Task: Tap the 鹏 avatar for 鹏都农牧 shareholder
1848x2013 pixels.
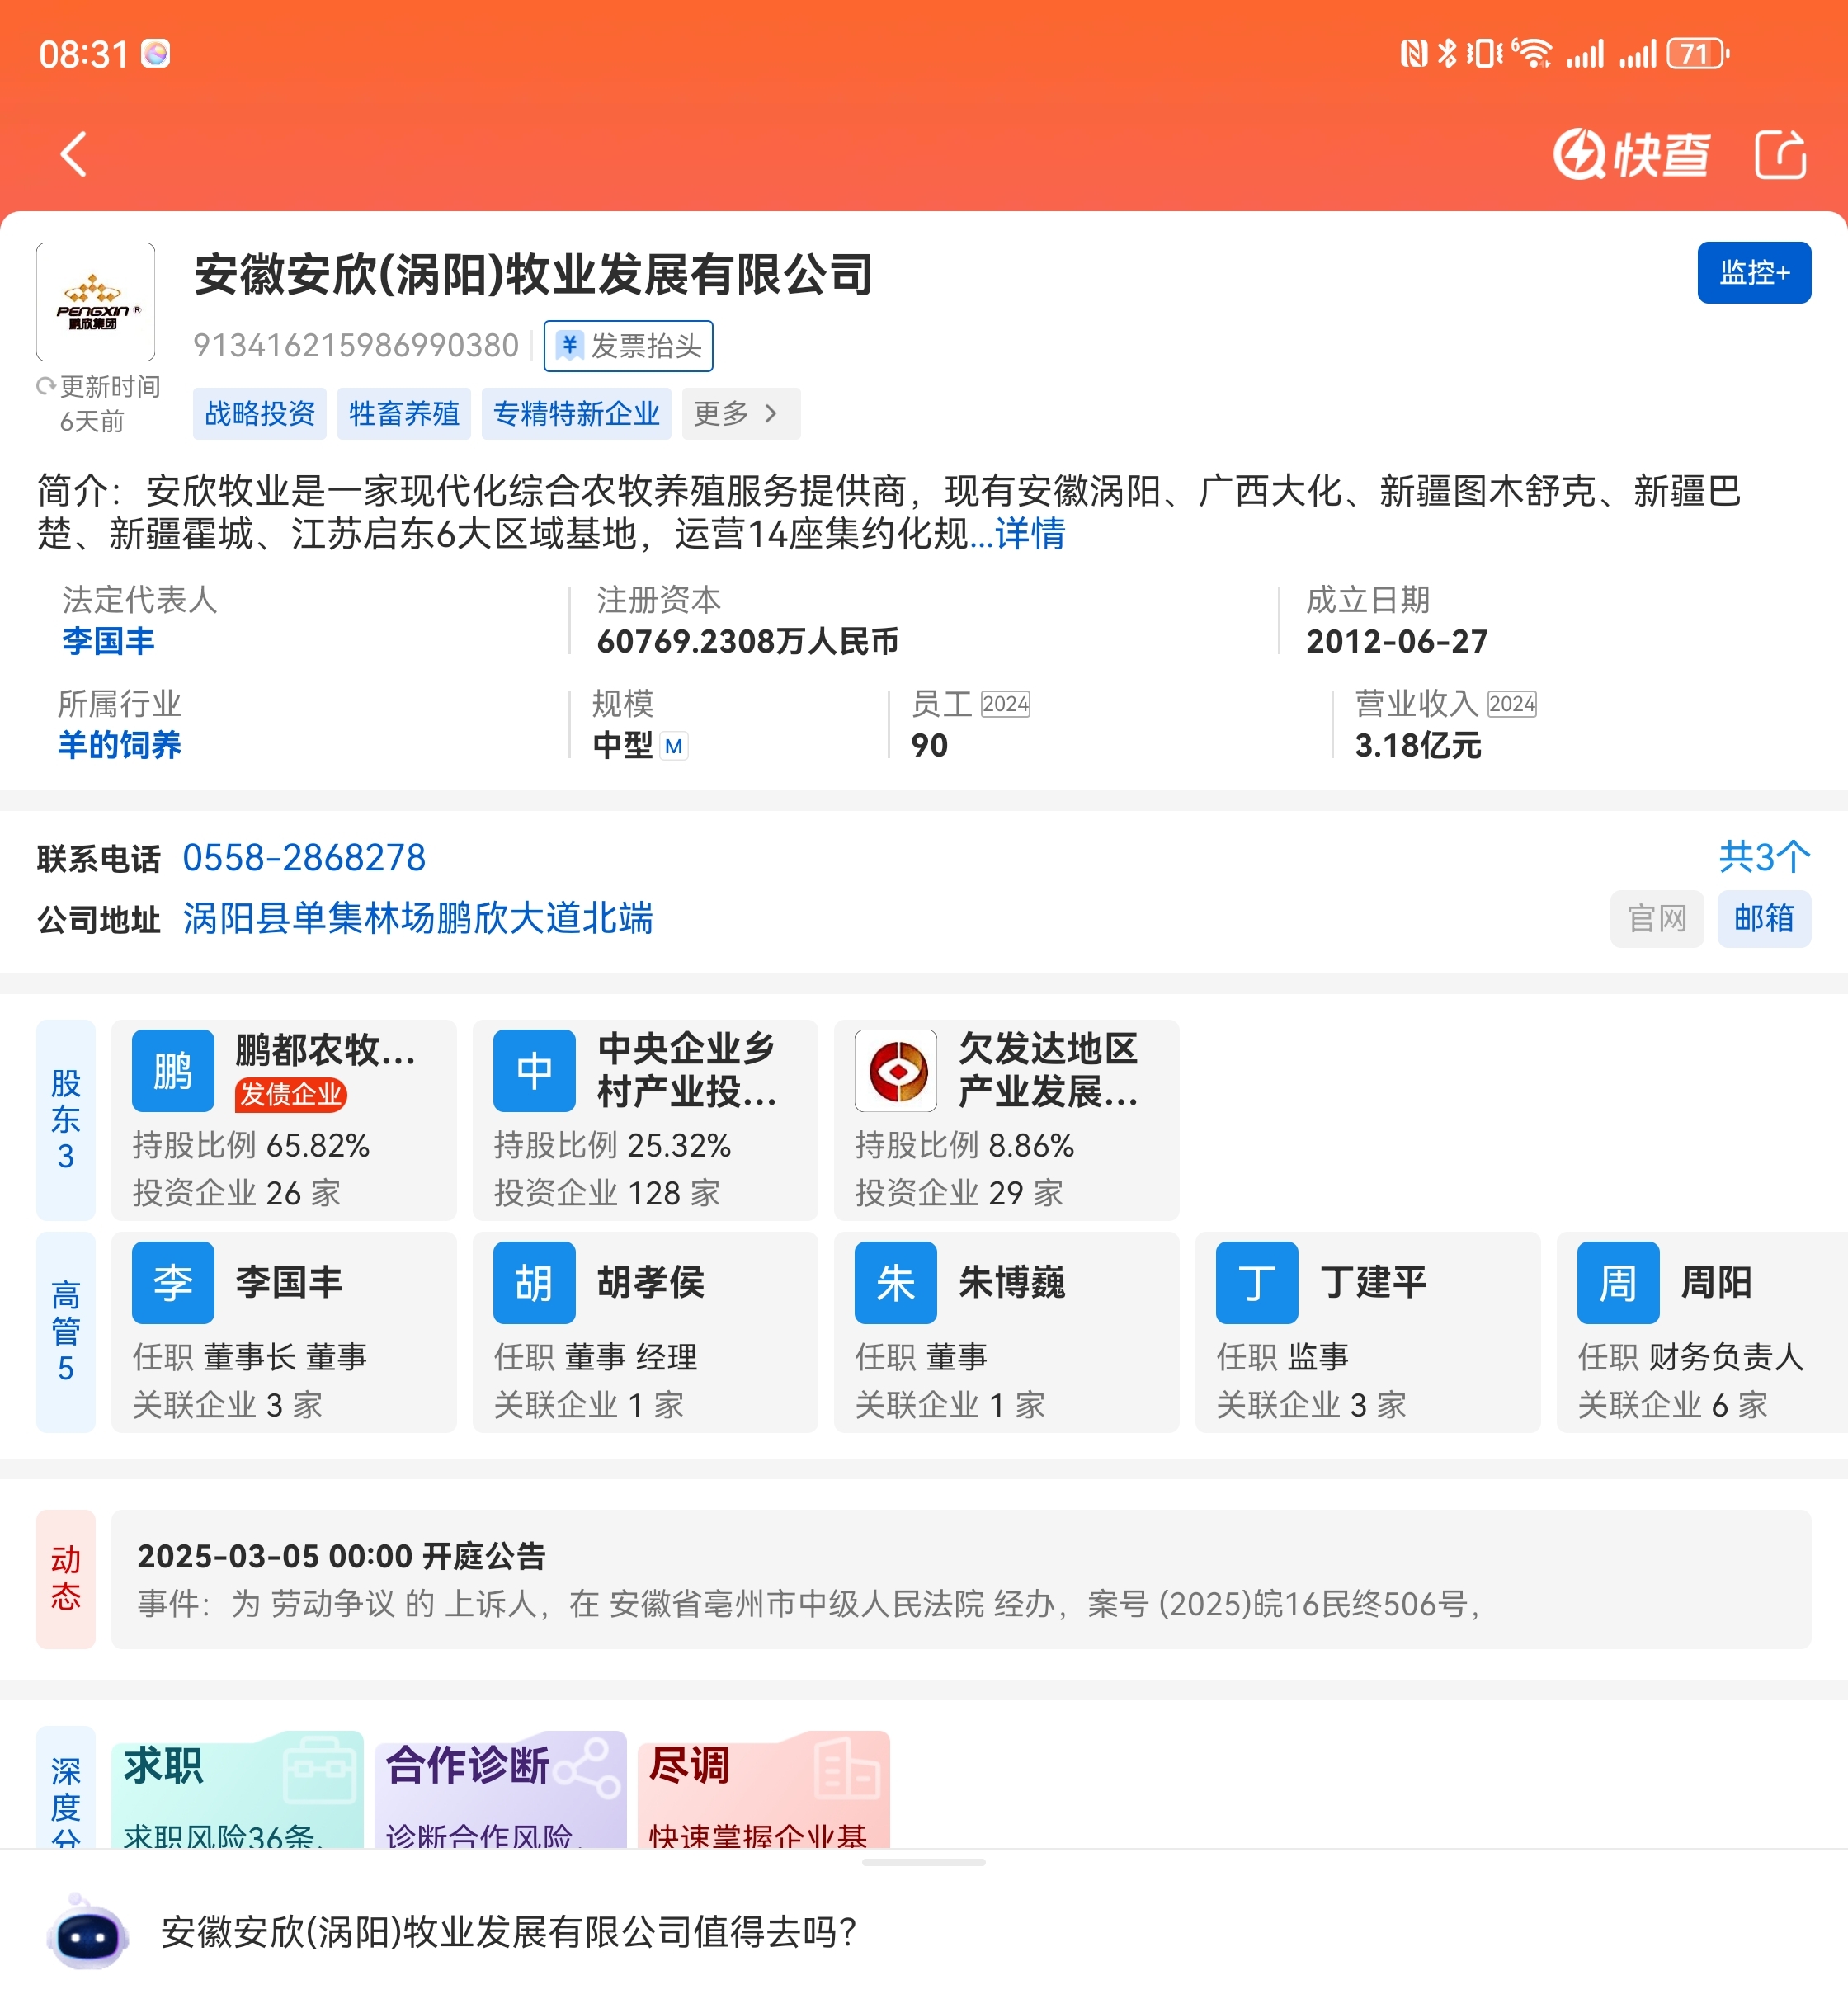Action: (x=173, y=1071)
